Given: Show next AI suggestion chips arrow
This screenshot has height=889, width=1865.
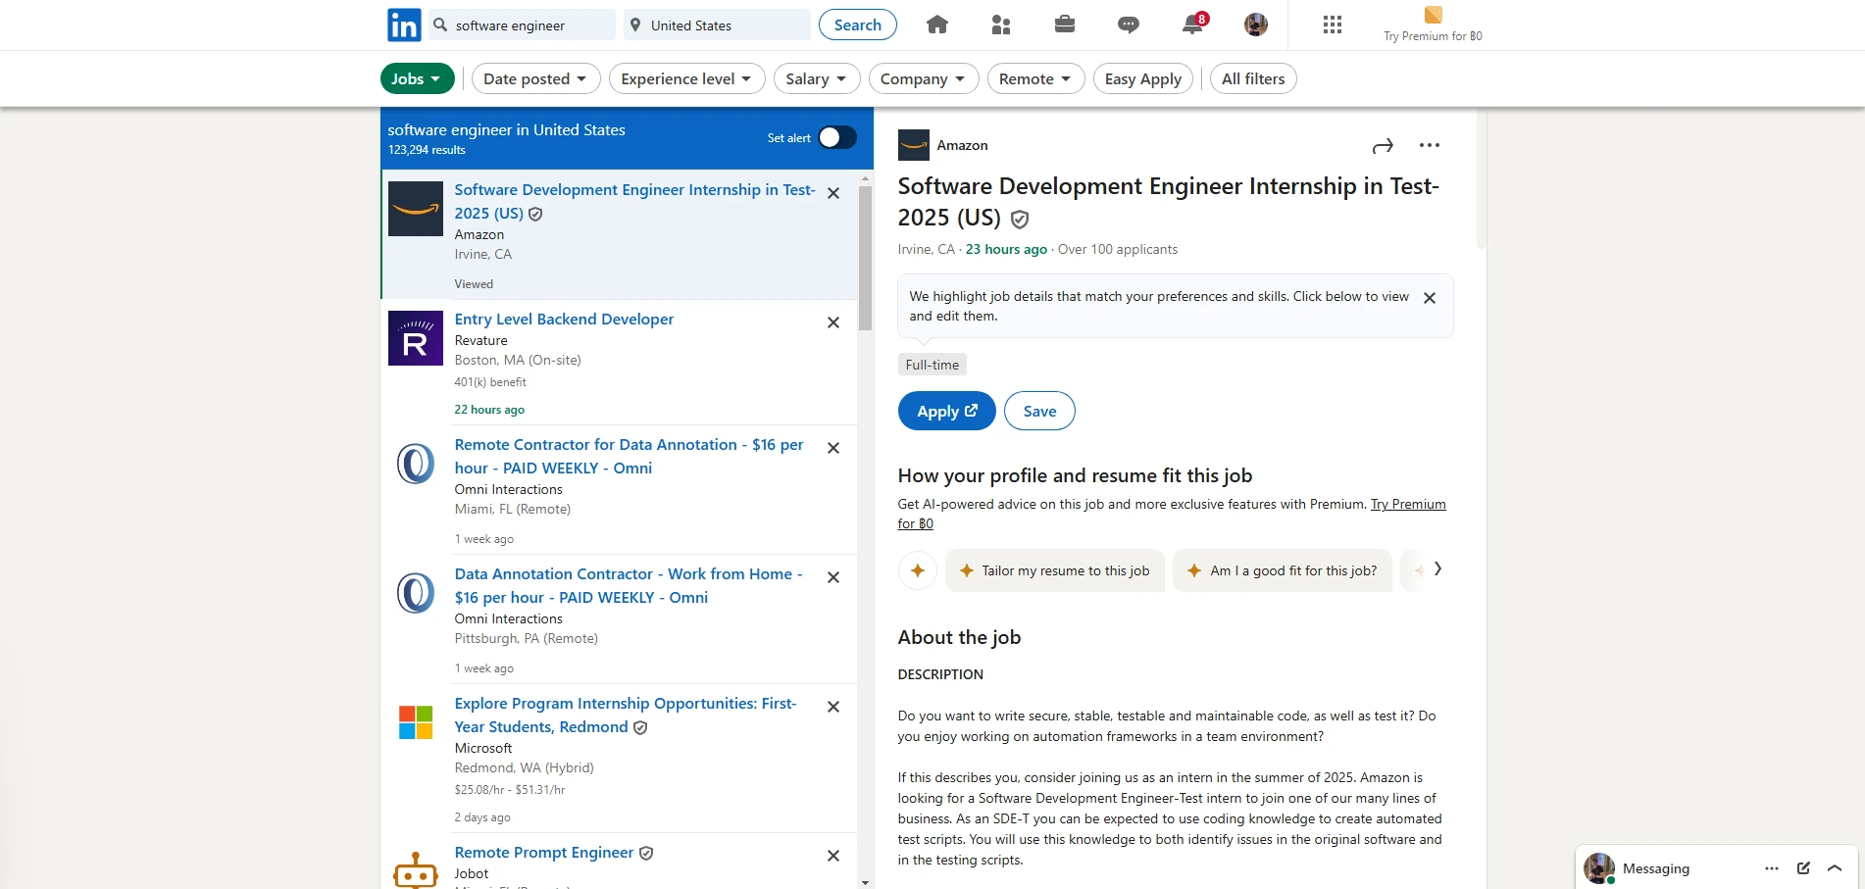Looking at the screenshot, I should click(x=1437, y=568).
